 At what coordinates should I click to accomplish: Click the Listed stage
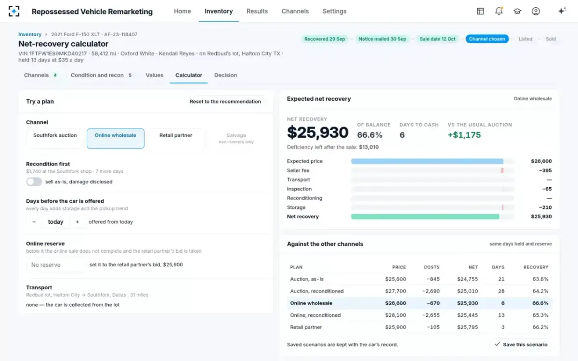pos(525,39)
